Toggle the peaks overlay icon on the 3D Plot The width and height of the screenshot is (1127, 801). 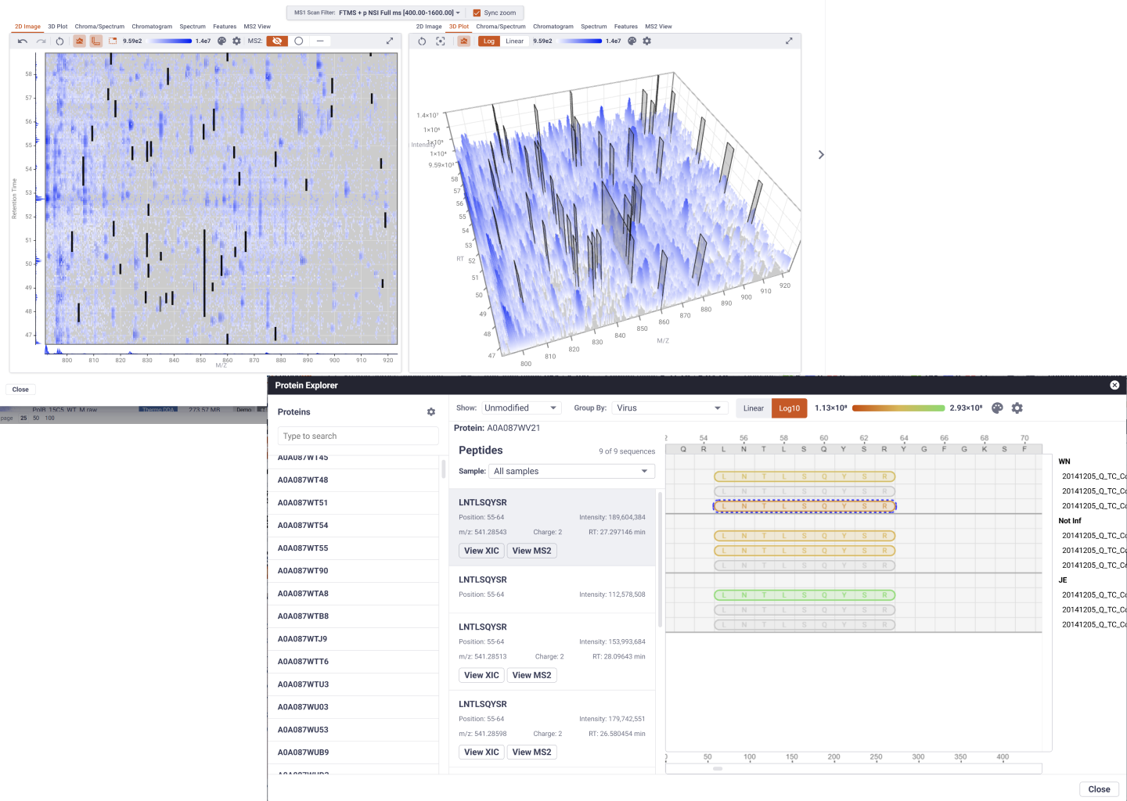[464, 41]
